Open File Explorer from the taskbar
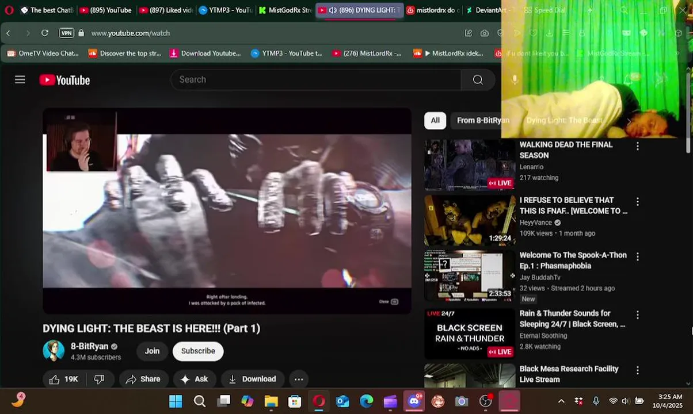The height and width of the screenshot is (414, 693). pyautogui.click(x=271, y=401)
